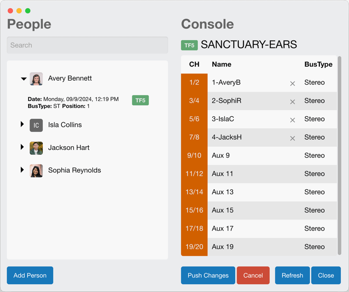Push Changes to the console

pos(208,275)
